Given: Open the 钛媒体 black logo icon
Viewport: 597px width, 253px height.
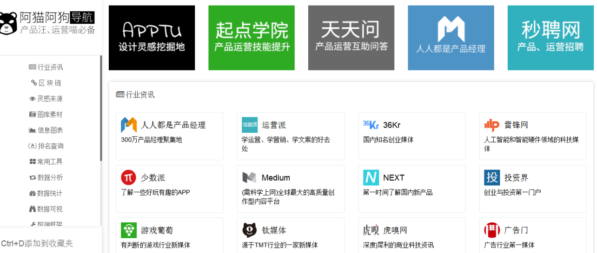Looking at the screenshot, I should [249, 230].
